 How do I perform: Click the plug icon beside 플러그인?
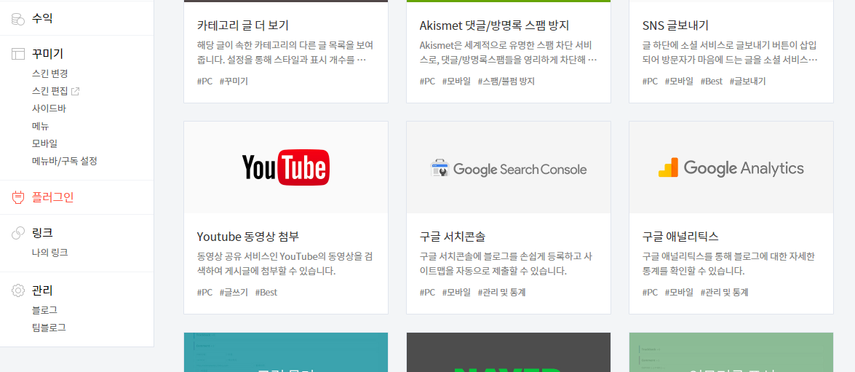click(18, 197)
